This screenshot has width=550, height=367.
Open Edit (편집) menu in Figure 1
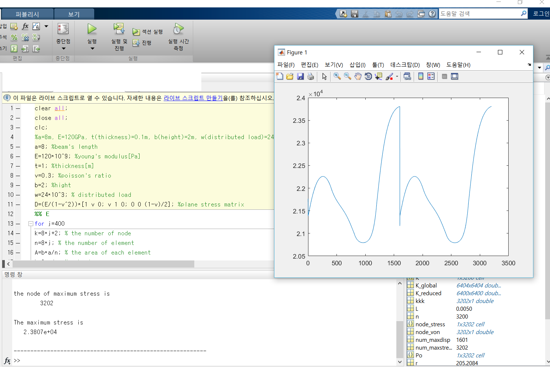click(x=310, y=65)
